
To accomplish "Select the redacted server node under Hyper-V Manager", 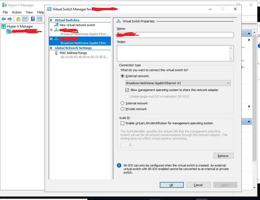I will (x=24, y=31).
